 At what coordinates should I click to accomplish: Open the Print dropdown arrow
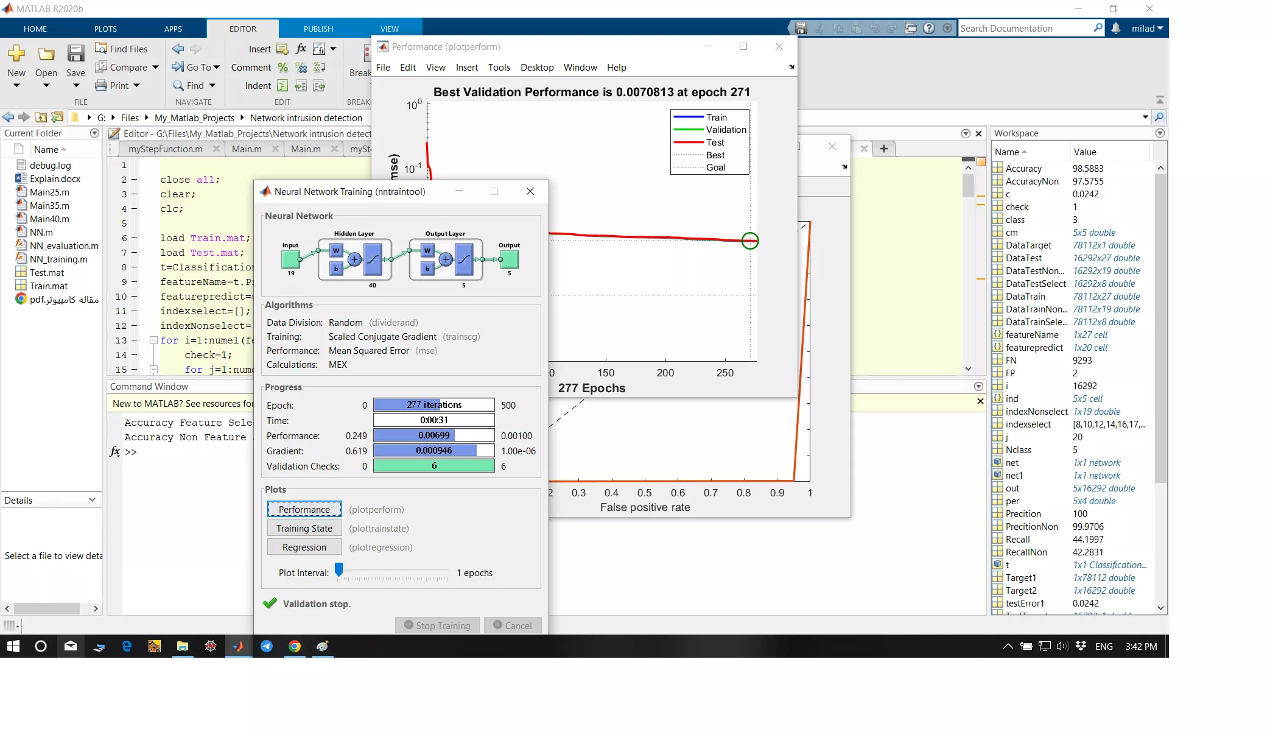(136, 85)
